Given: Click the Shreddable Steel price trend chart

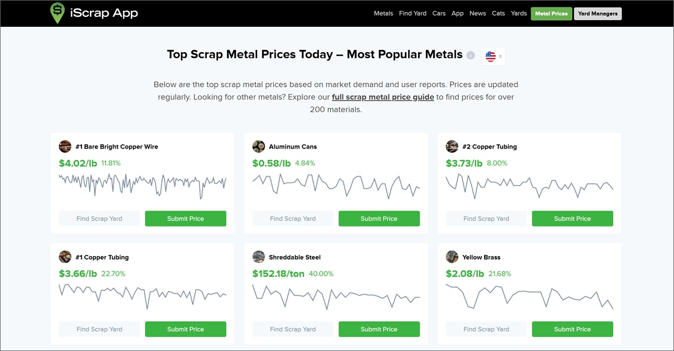Looking at the screenshot, I should click(x=336, y=296).
